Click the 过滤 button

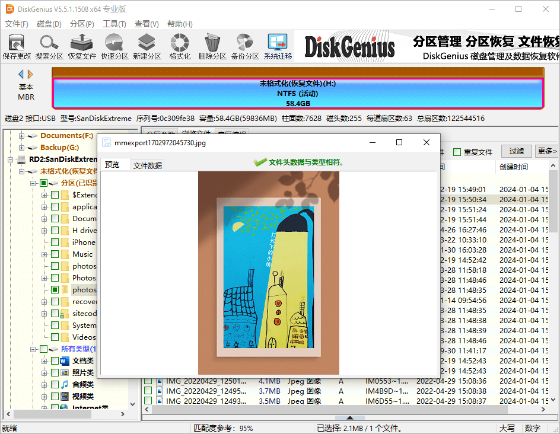517,151
